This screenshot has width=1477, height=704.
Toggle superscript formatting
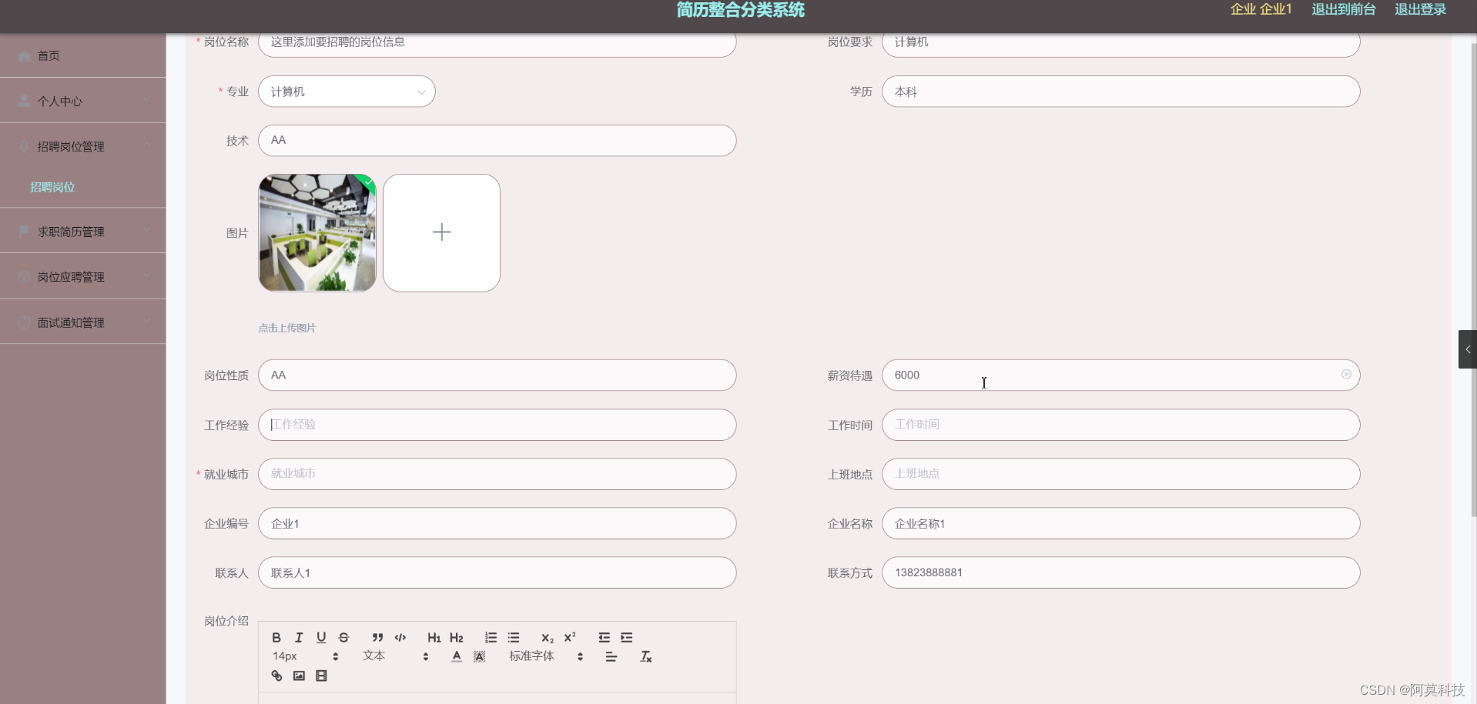[x=570, y=637]
